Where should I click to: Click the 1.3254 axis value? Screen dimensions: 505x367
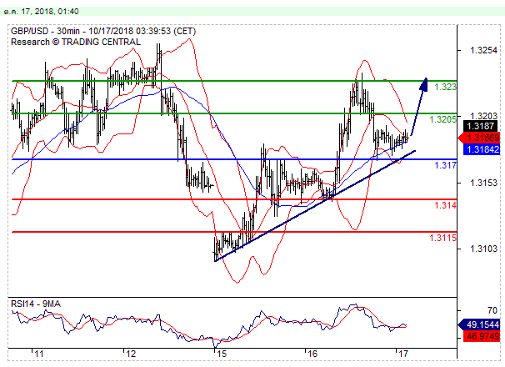483,50
